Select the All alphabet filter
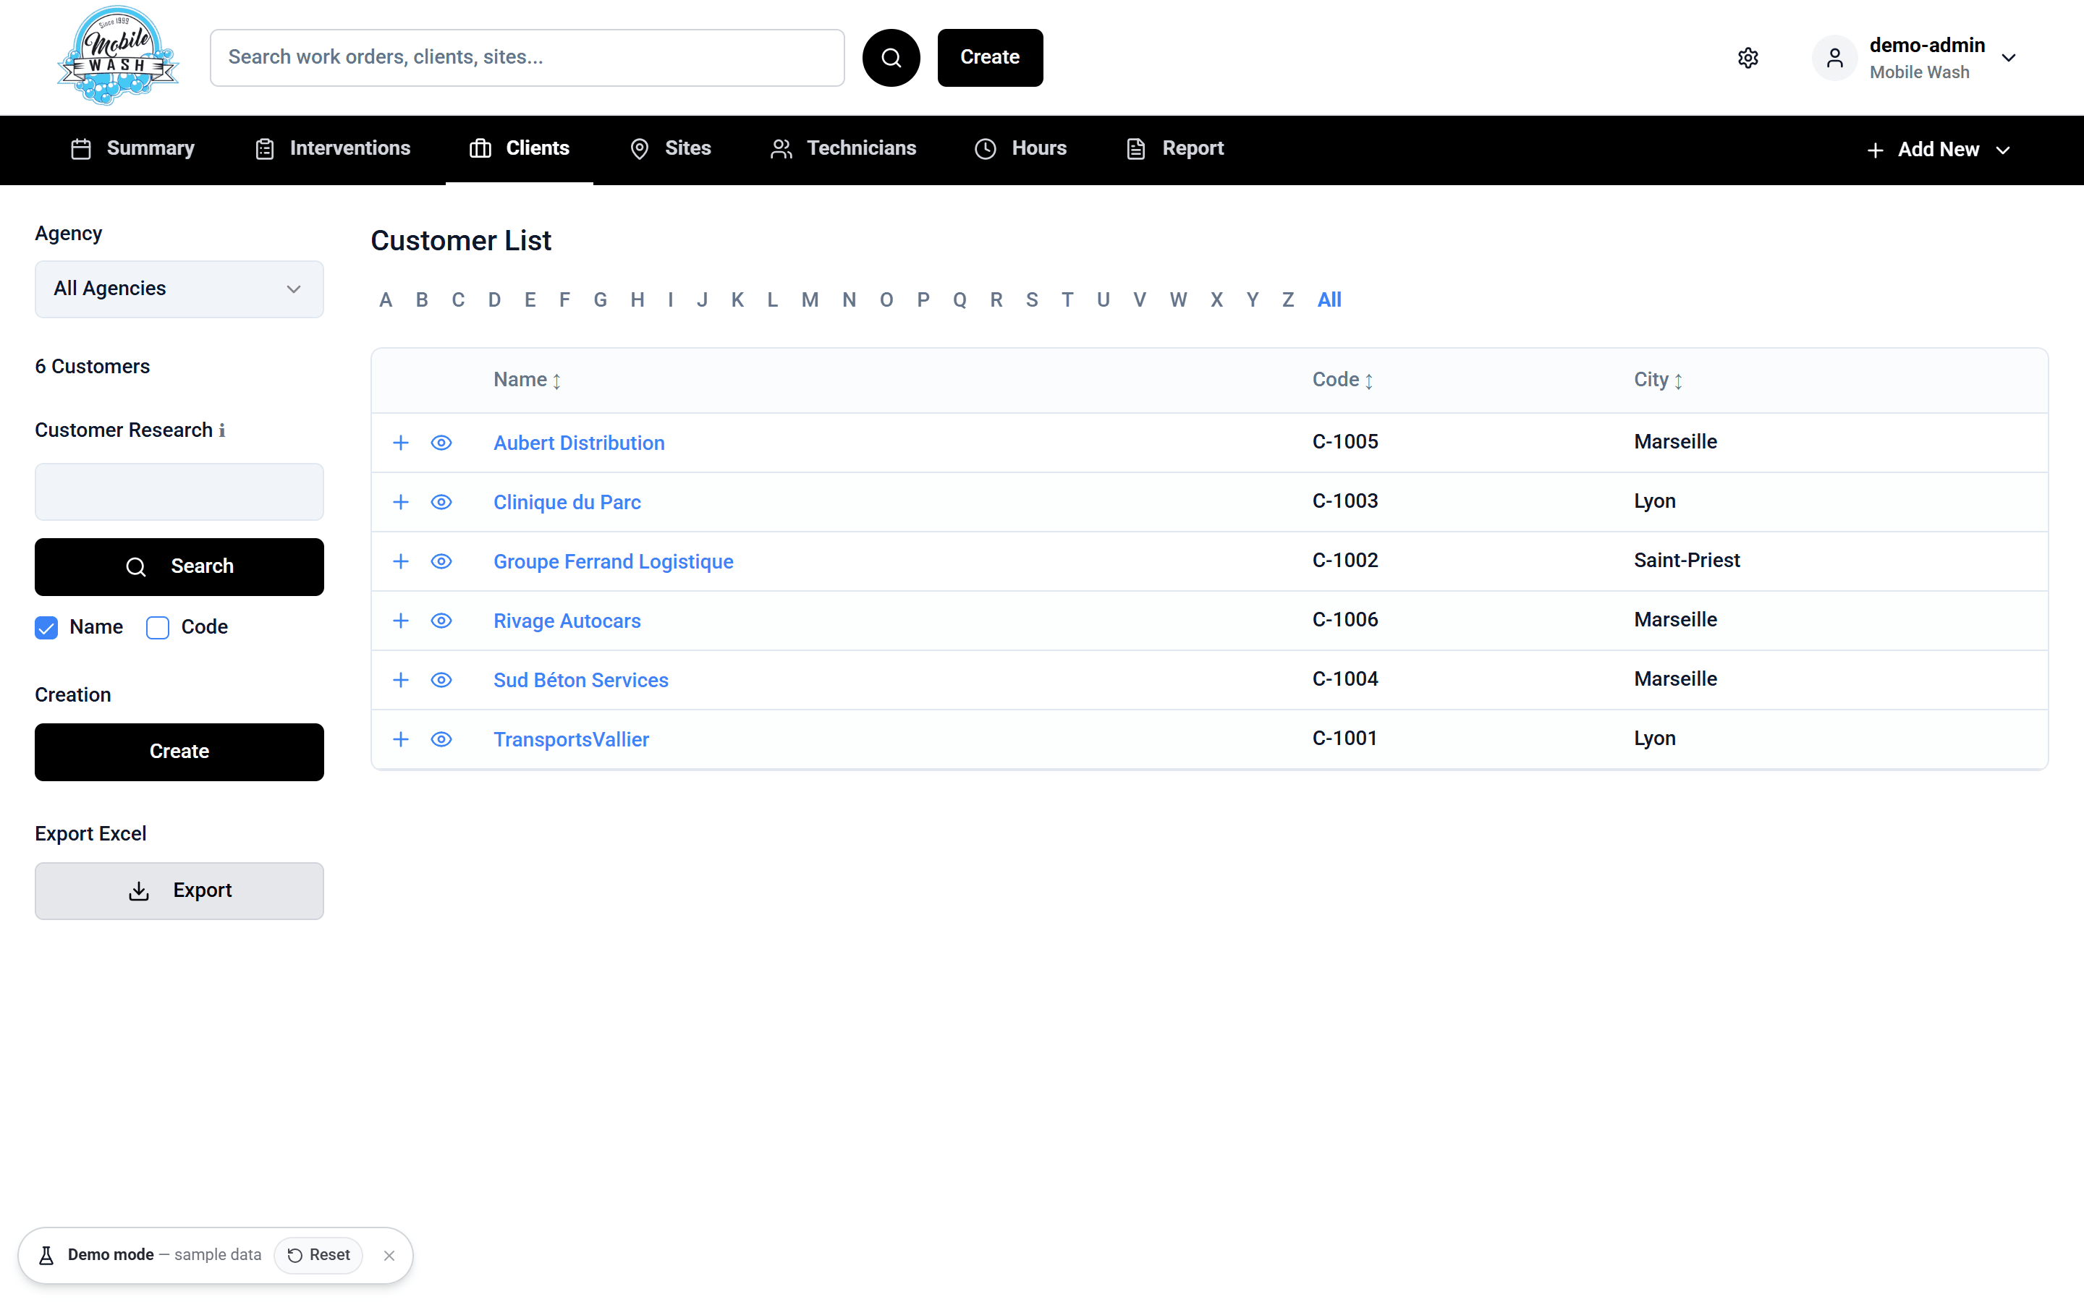The height and width of the screenshot is (1302, 2084). [1329, 299]
